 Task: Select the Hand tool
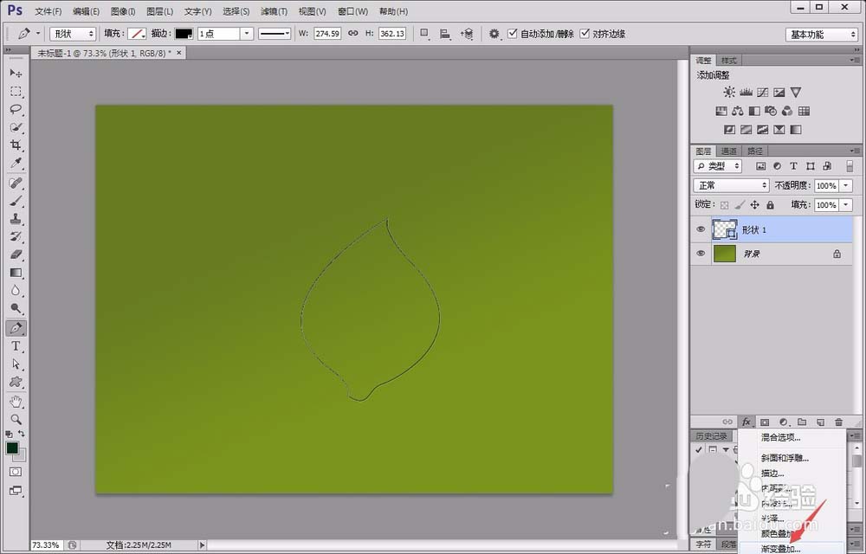click(x=16, y=401)
